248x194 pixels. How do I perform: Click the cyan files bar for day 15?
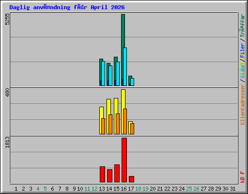pos(118,74)
